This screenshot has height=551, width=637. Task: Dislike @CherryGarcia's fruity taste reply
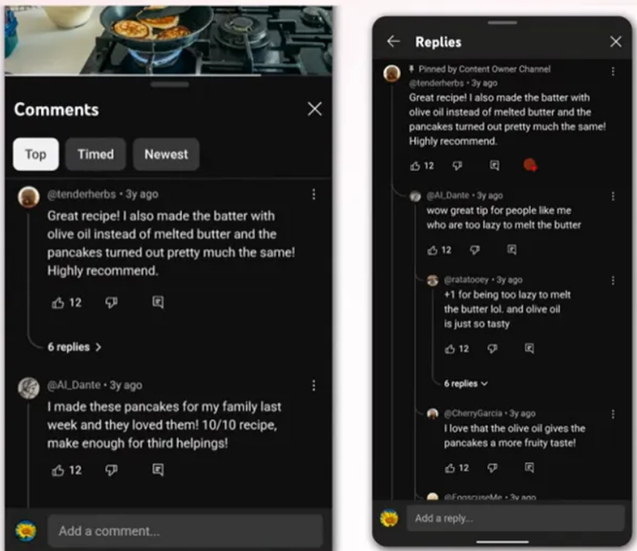[492, 468]
